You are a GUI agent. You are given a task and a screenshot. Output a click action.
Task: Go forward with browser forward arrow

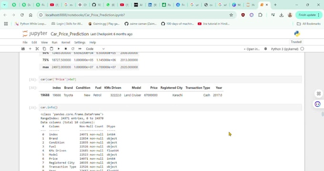click(13, 15)
